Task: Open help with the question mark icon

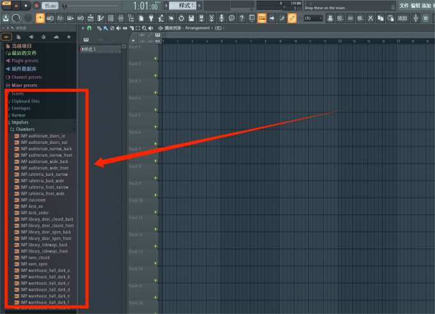Action: pyautogui.click(x=242, y=19)
